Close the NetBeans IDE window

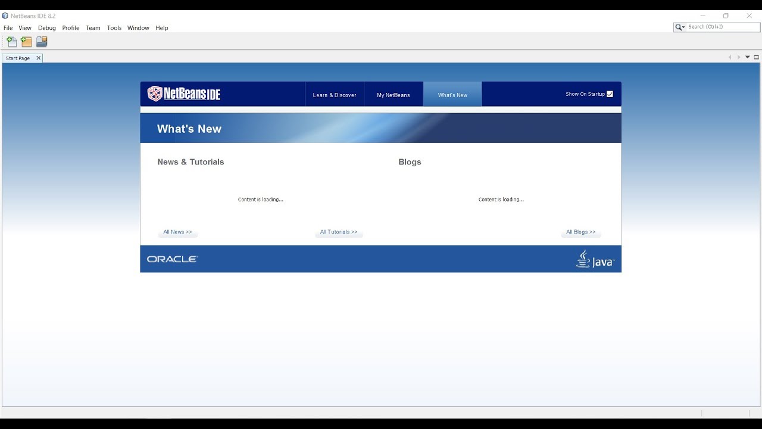tap(749, 16)
